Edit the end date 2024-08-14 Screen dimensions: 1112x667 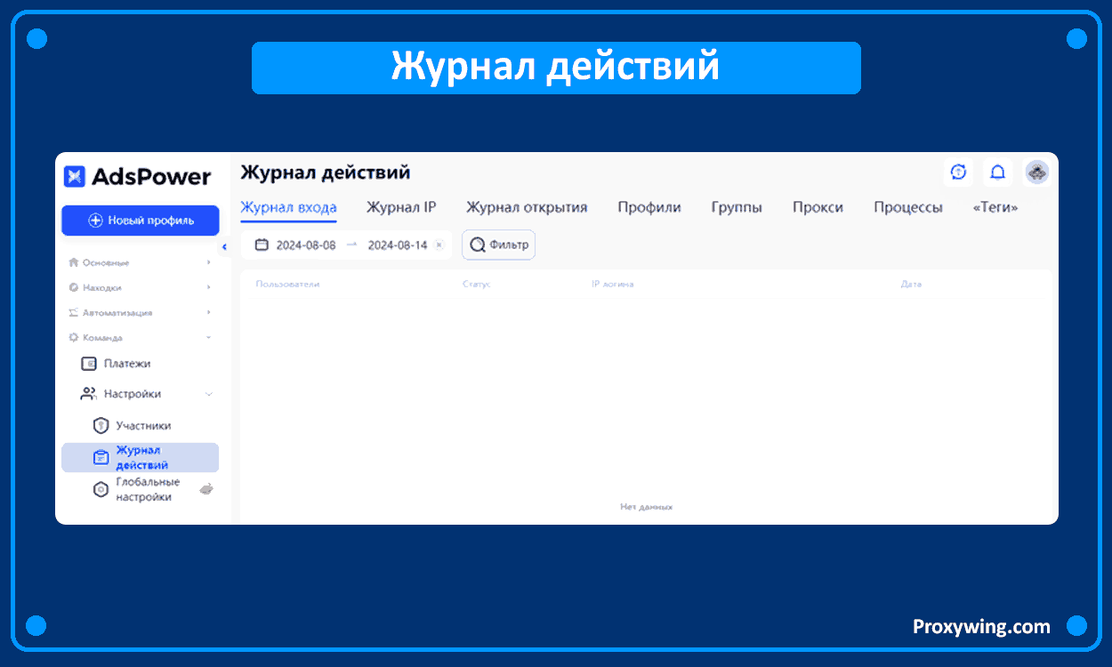click(398, 245)
